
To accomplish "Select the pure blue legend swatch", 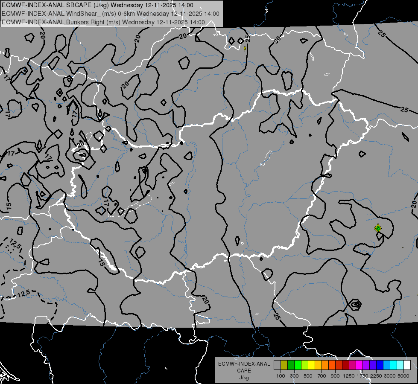I will click(x=380, y=365).
